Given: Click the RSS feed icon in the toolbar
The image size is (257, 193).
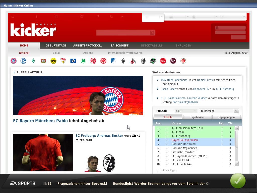Looking at the screenshot, I should click(x=111, y=17).
